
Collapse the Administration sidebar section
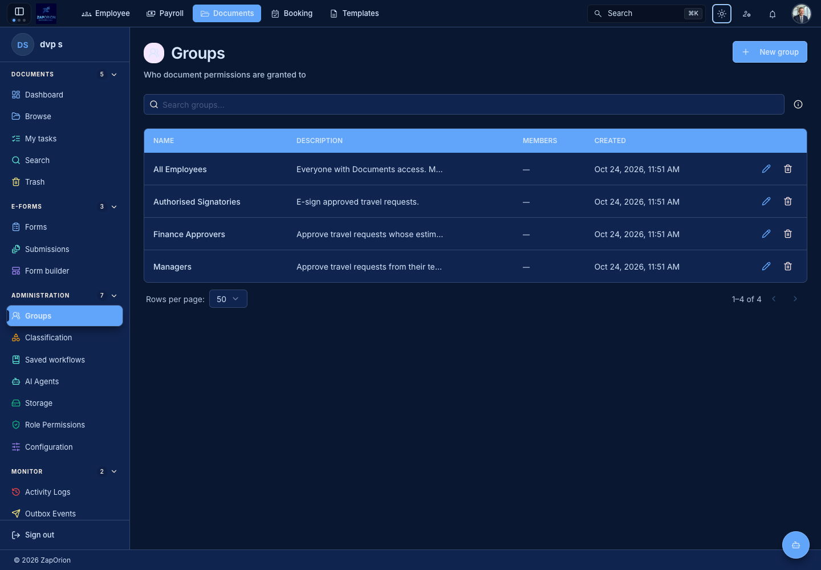114,296
